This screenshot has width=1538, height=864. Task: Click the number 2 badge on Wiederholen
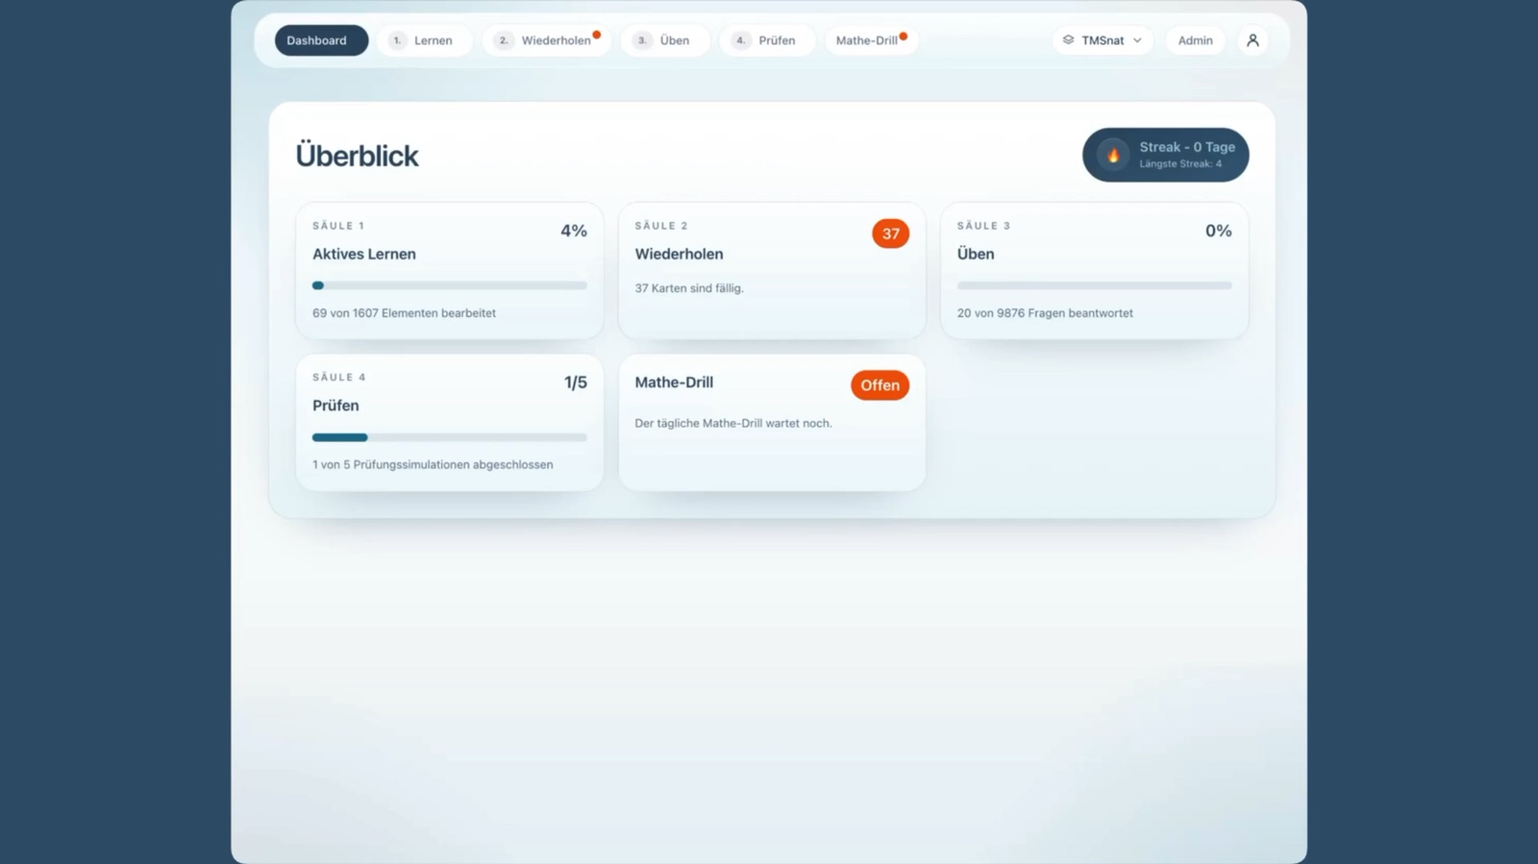504,40
